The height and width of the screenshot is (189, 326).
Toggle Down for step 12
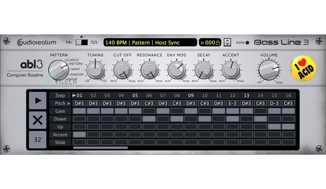click(x=232, y=119)
